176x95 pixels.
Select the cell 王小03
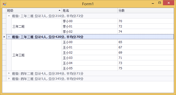pyautogui.click(x=90, y=58)
